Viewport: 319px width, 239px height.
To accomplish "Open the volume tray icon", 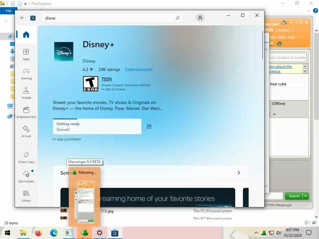I will tap(279, 233).
